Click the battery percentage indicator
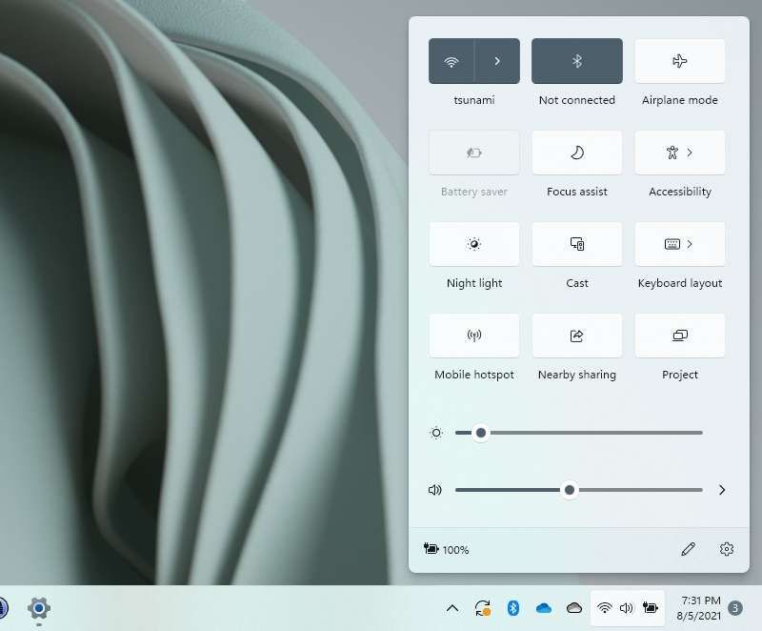 coord(446,549)
